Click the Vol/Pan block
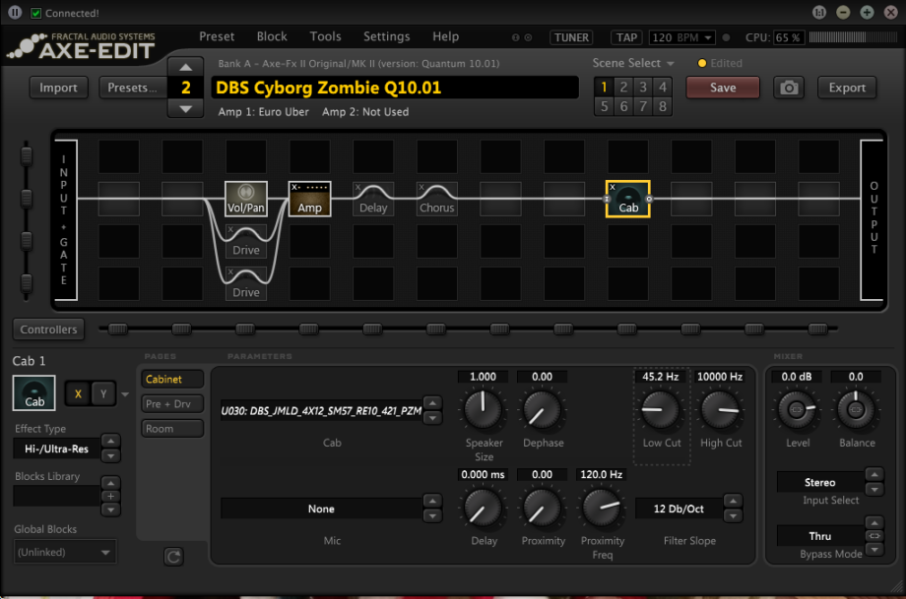906x599 pixels. click(245, 199)
